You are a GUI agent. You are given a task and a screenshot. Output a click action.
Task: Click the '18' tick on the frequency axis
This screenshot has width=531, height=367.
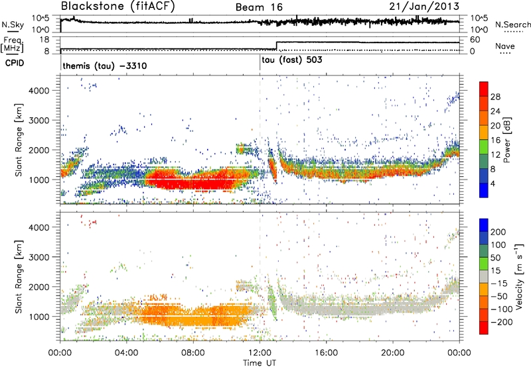point(44,40)
